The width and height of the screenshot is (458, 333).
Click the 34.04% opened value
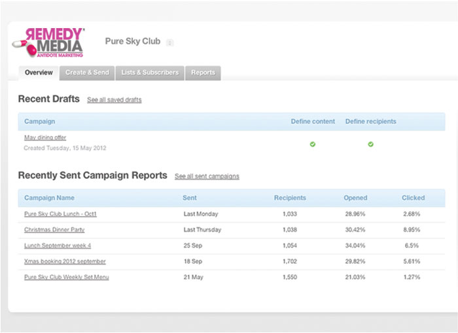(x=355, y=246)
